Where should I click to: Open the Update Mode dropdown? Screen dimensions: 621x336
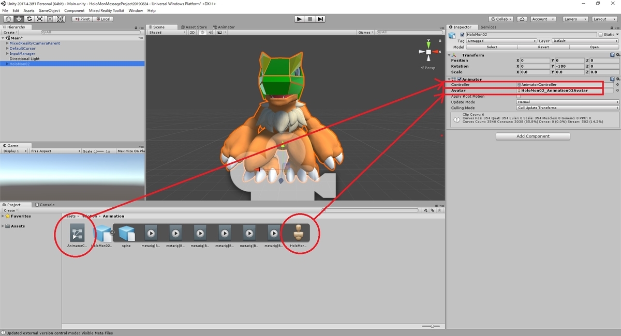[x=568, y=102]
